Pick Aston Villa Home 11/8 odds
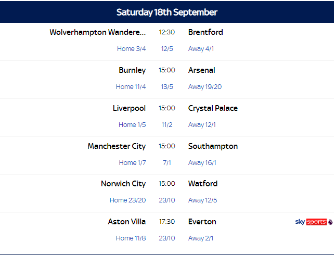Image resolution: width=335 pixels, height=255 pixels. coord(131,238)
